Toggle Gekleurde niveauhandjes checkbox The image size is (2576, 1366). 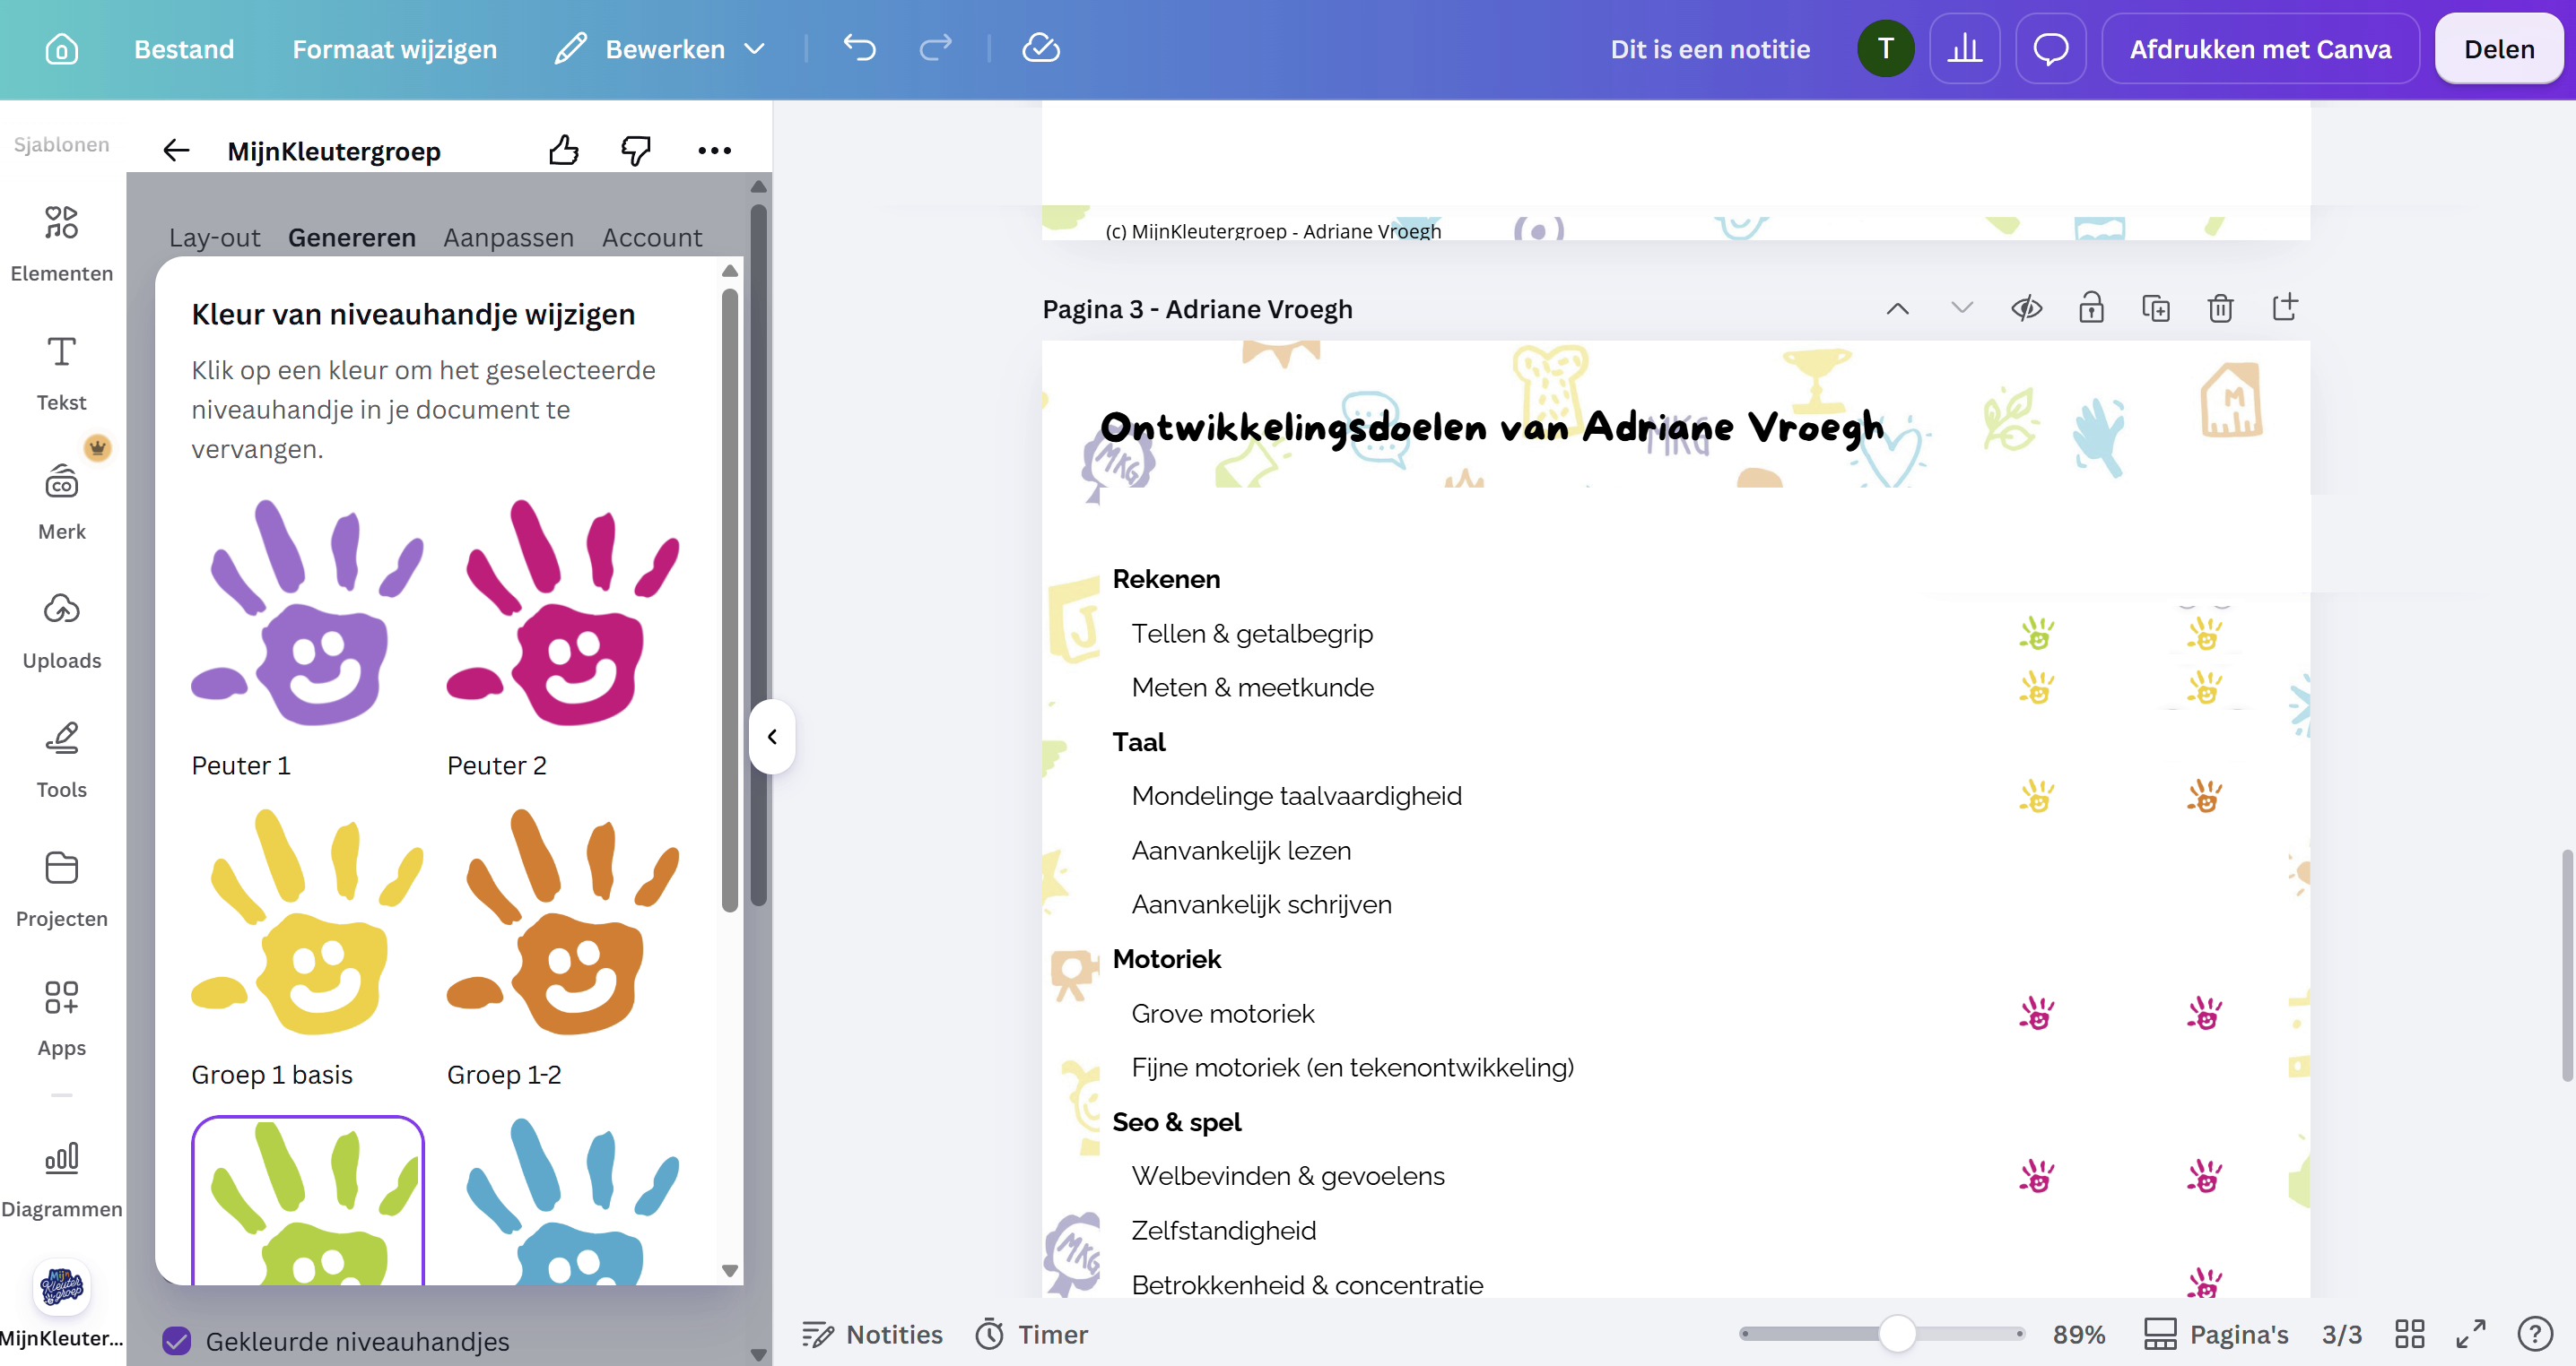pyautogui.click(x=177, y=1340)
